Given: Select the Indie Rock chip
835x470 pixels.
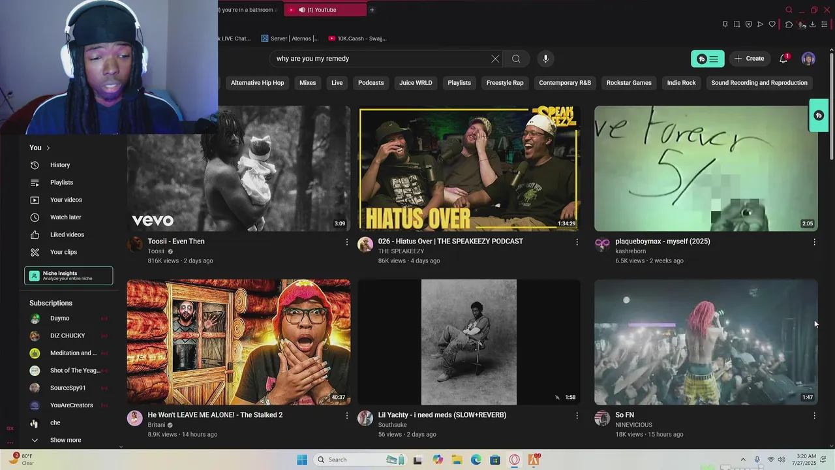Looking at the screenshot, I should pyautogui.click(x=681, y=83).
